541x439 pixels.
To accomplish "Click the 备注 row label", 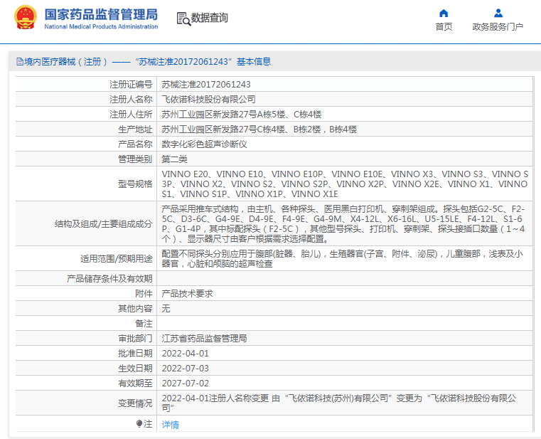I will point(144,324).
